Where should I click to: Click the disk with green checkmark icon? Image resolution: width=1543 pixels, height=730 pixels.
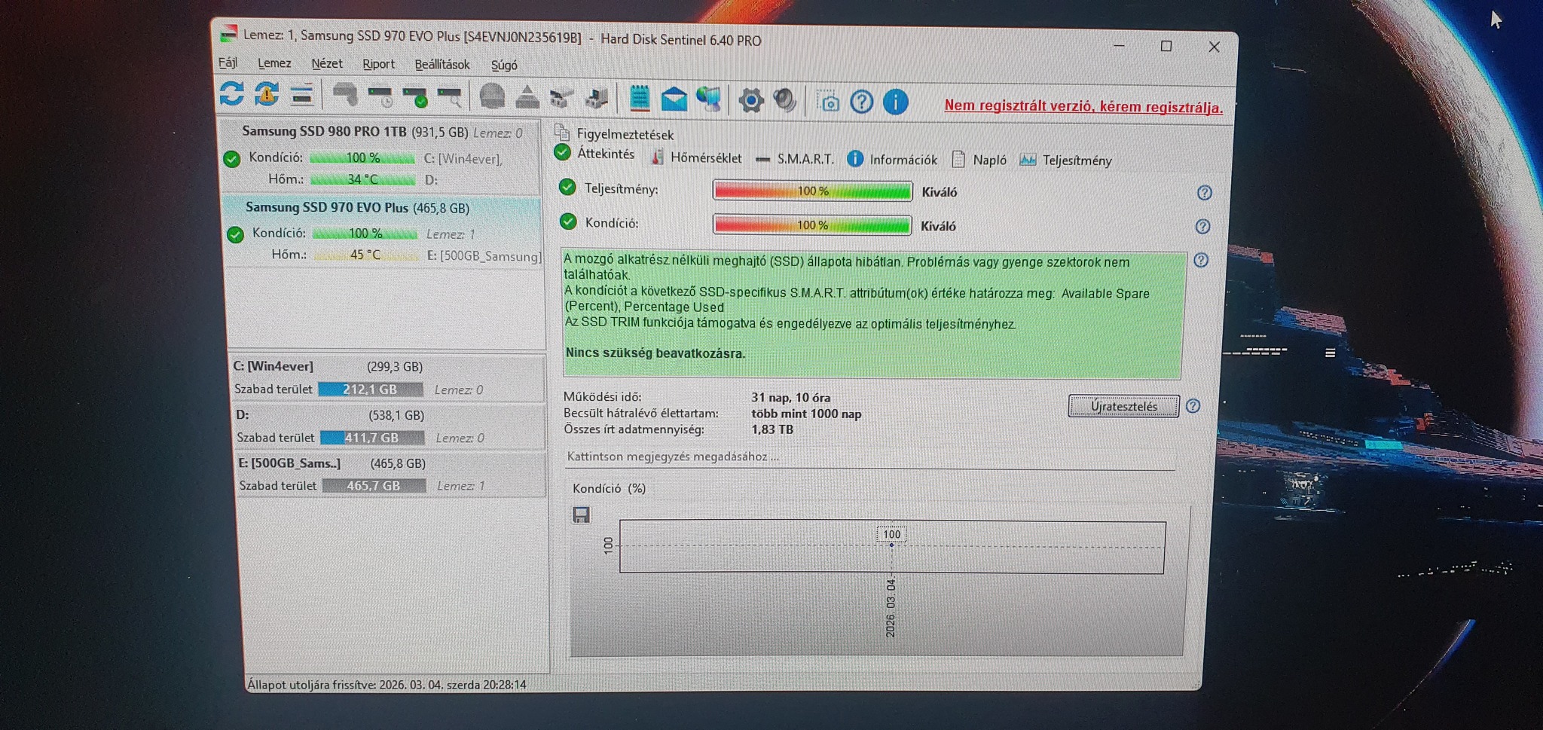pyautogui.click(x=415, y=96)
